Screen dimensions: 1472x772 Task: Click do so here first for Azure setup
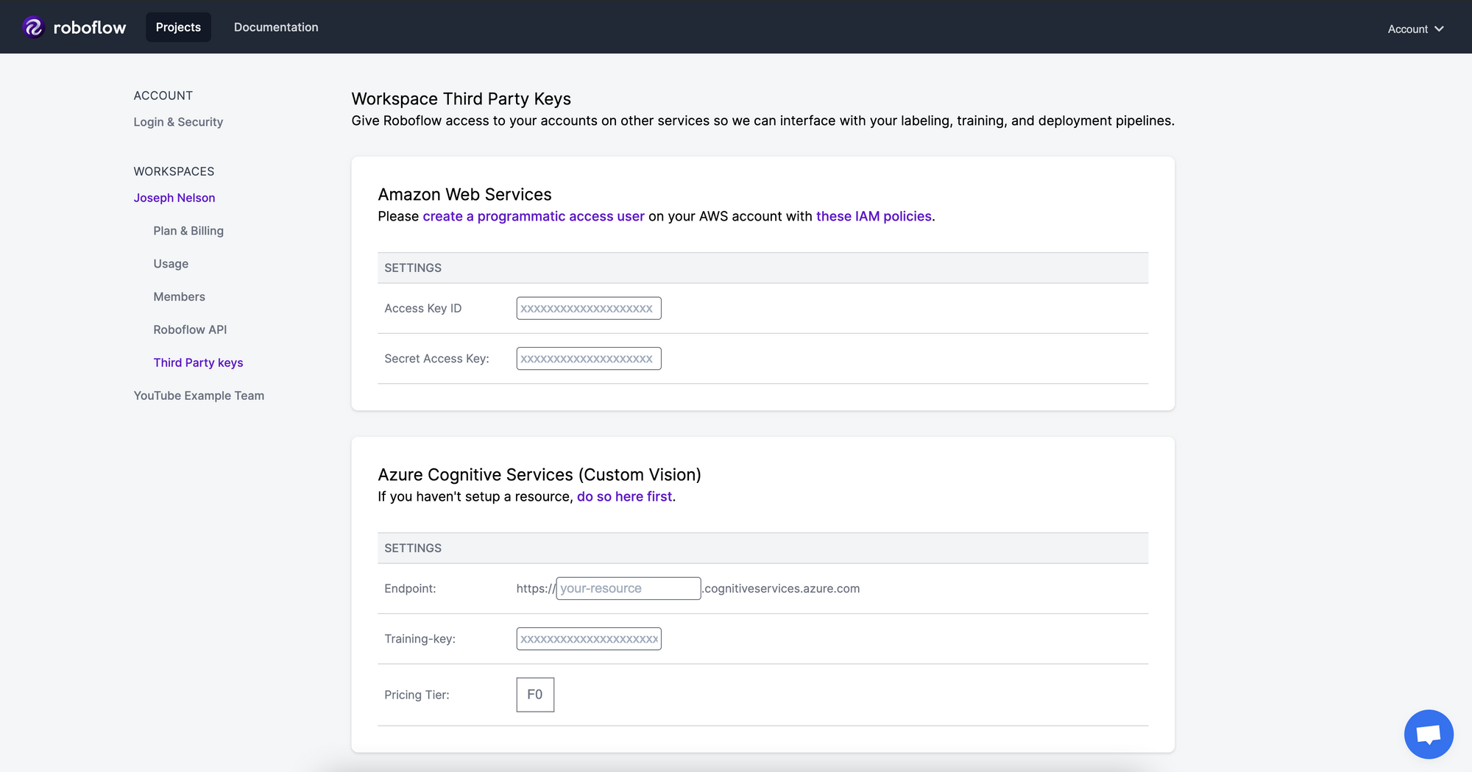tap(624, 496)
